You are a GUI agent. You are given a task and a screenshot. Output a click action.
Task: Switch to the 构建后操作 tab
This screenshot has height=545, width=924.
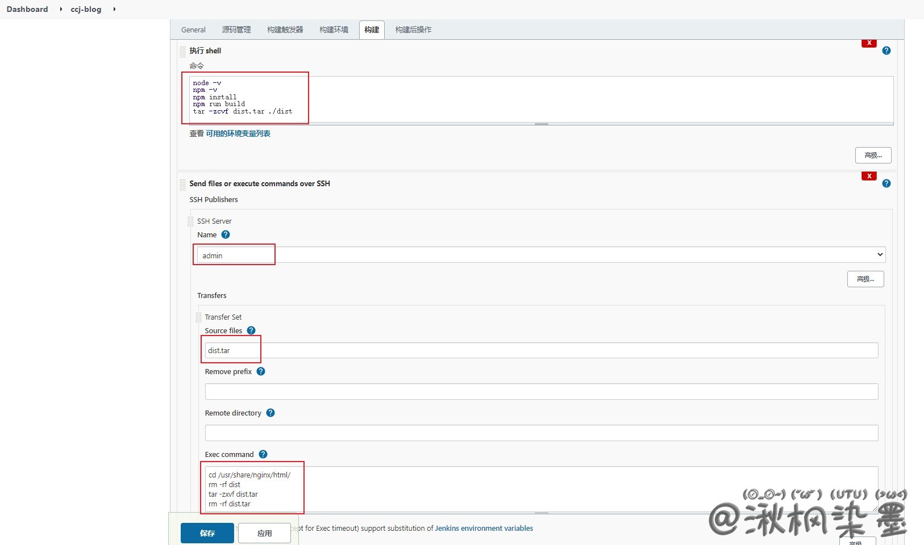point(413,30)
